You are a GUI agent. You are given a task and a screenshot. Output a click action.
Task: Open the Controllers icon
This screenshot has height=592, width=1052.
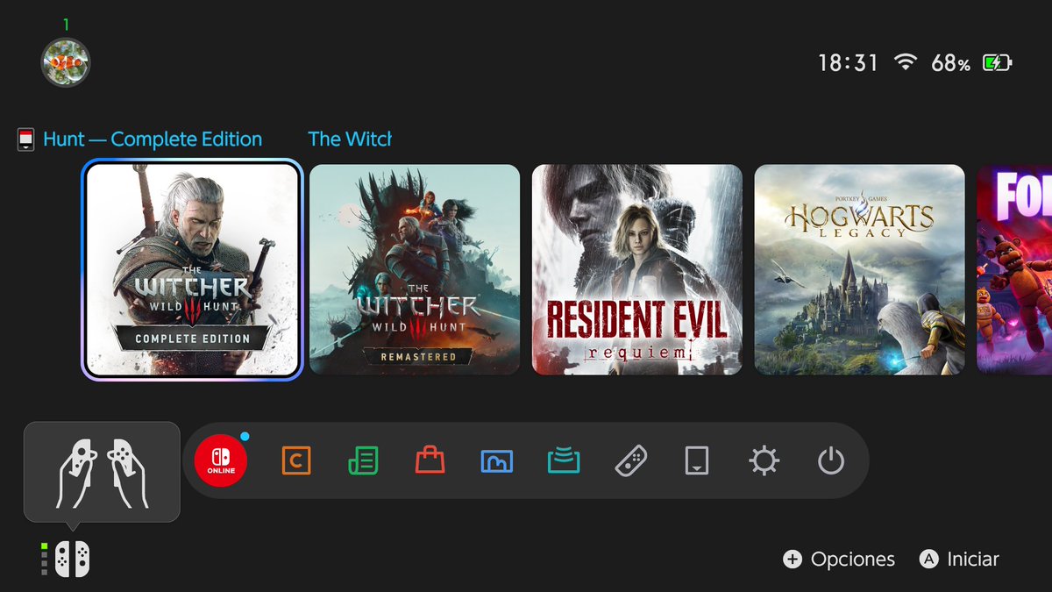pos(631,460)
